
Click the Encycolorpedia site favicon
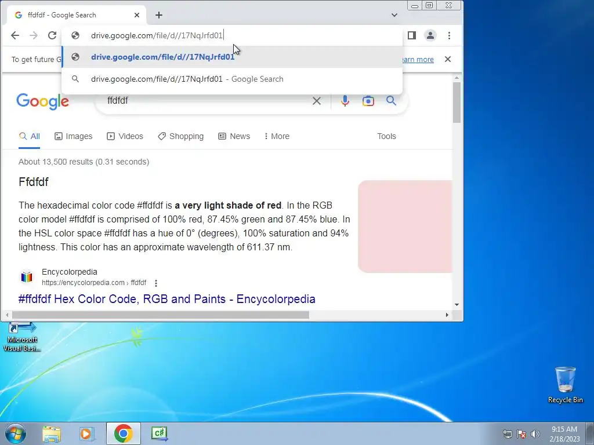(x=27, y=277)
